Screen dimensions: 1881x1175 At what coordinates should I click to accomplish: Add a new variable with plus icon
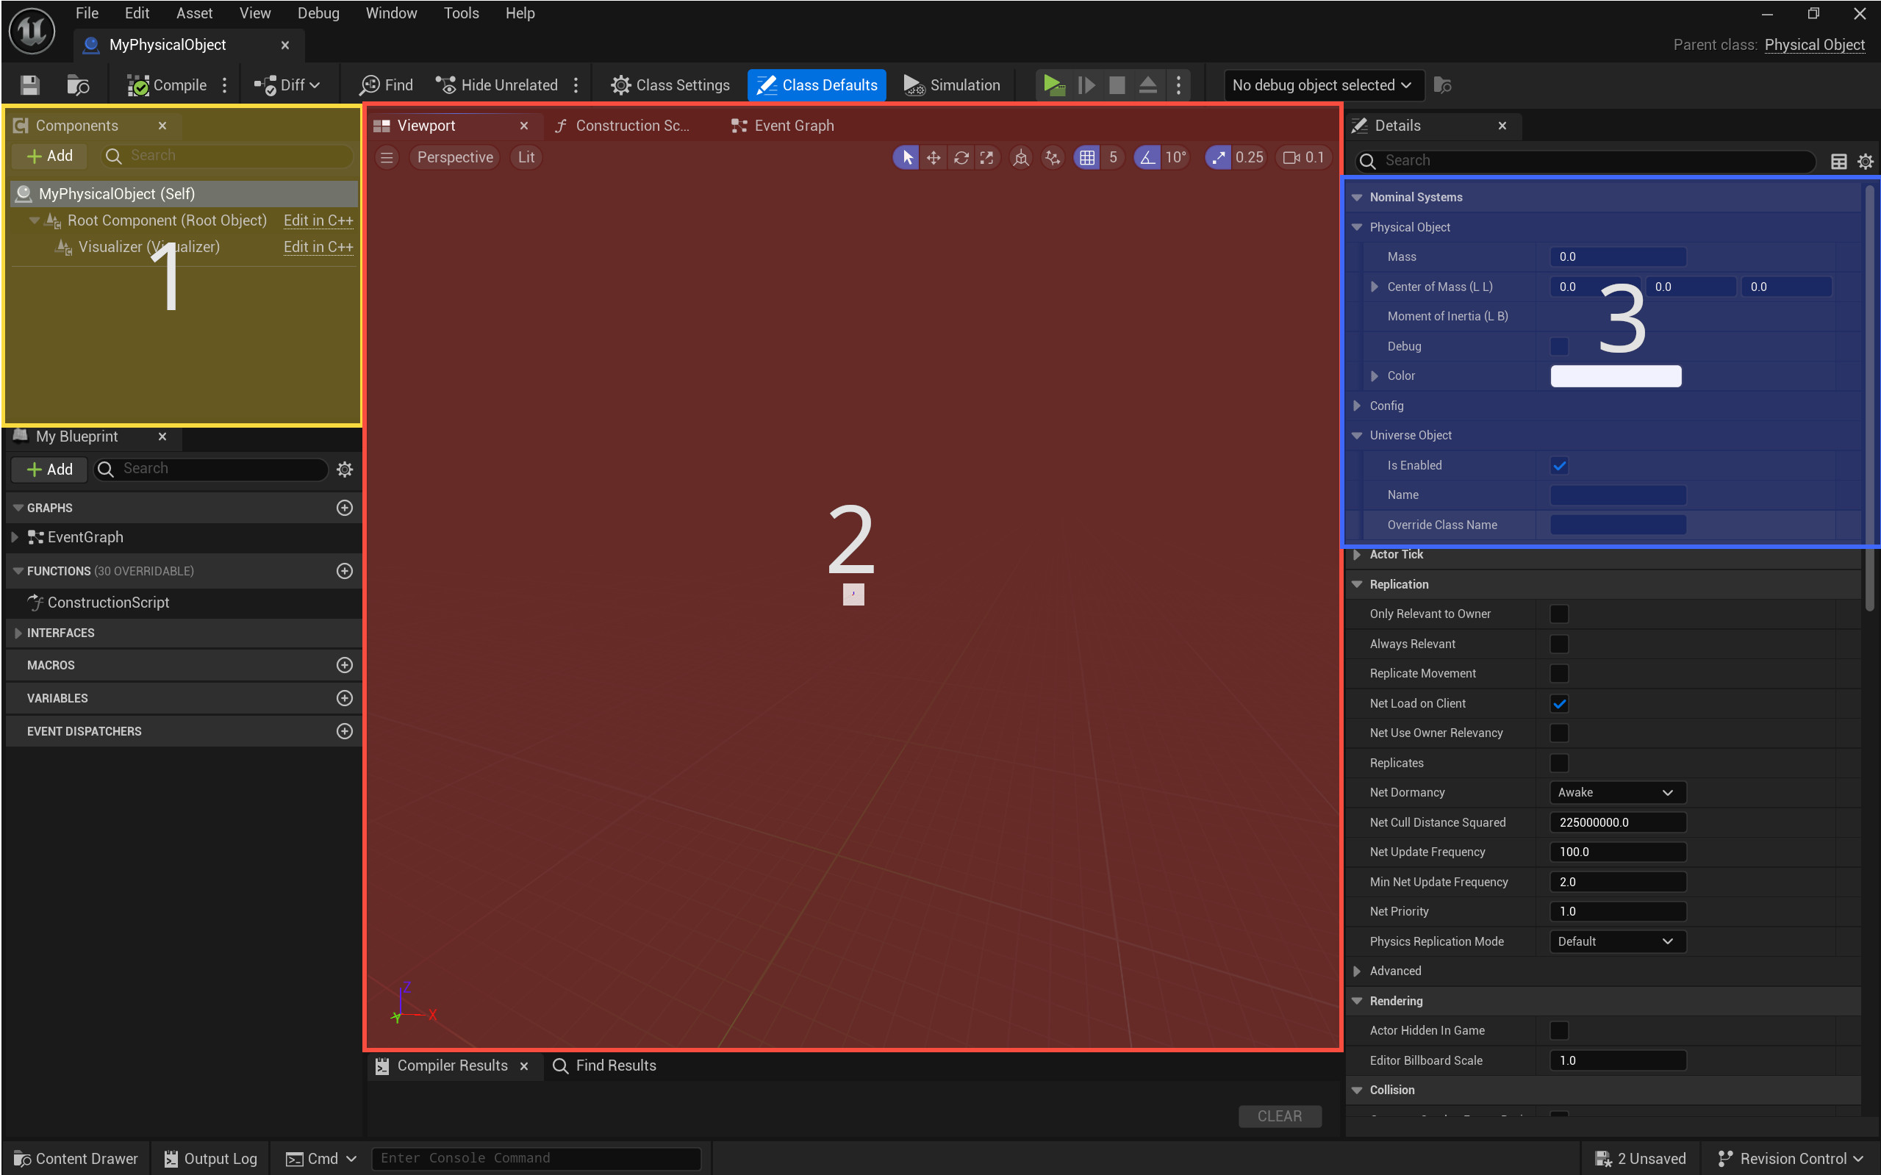344,698
